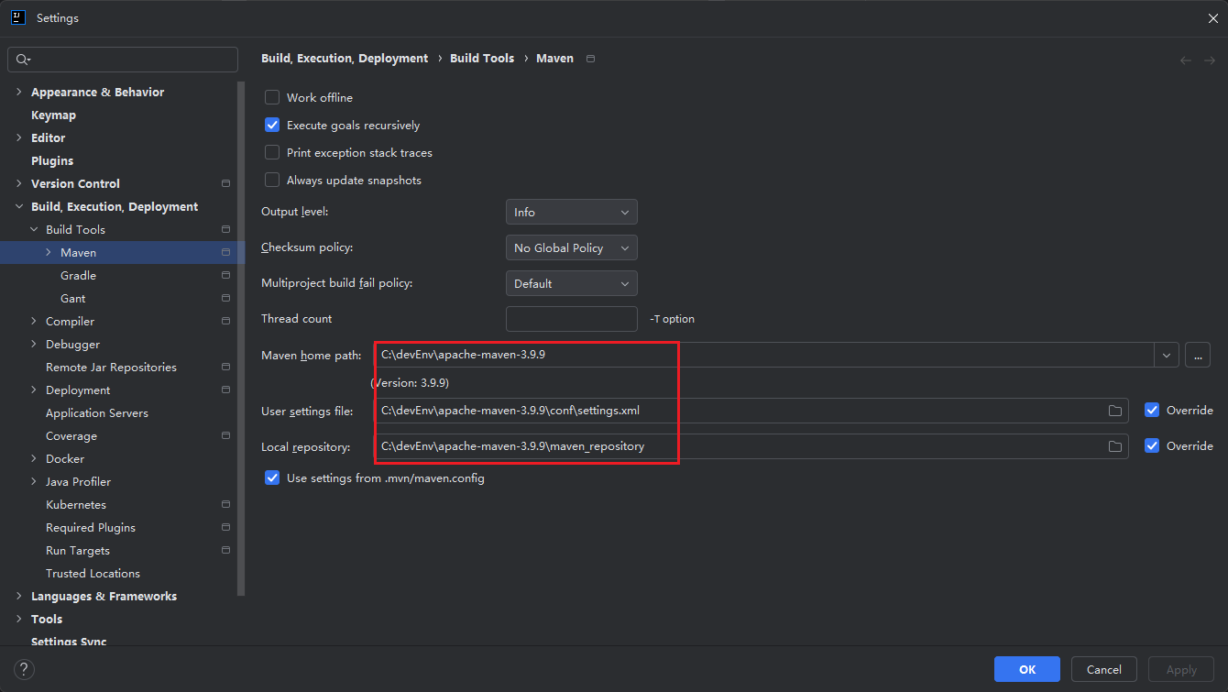
Task: Browse folder for User settings file
Action: 1115,411
